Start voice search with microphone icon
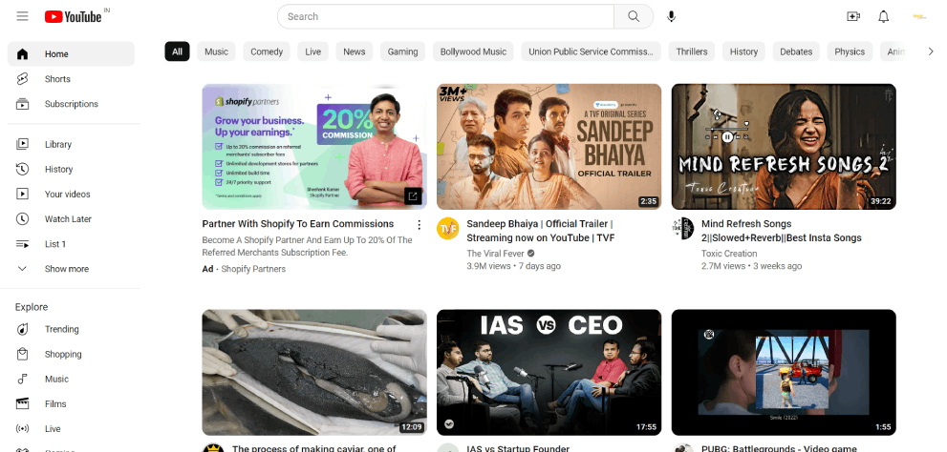Image resolution: width=947 pixels, height=452 pixels. (671, 16)
